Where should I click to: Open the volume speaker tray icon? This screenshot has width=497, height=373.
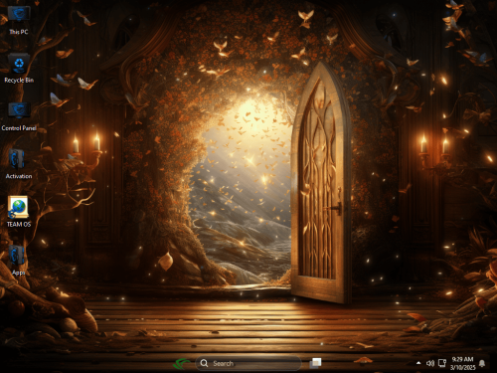[430, 363]
